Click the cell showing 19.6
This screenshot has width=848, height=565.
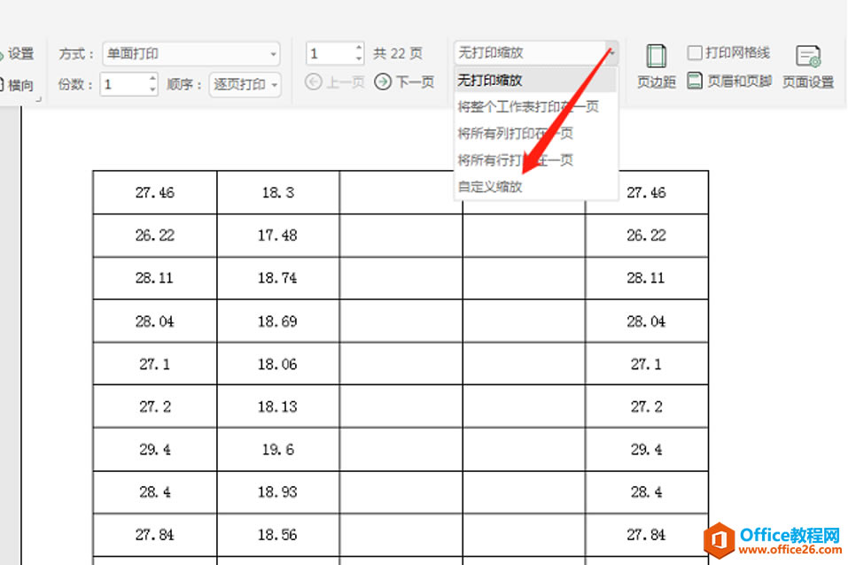pos(278,449)
